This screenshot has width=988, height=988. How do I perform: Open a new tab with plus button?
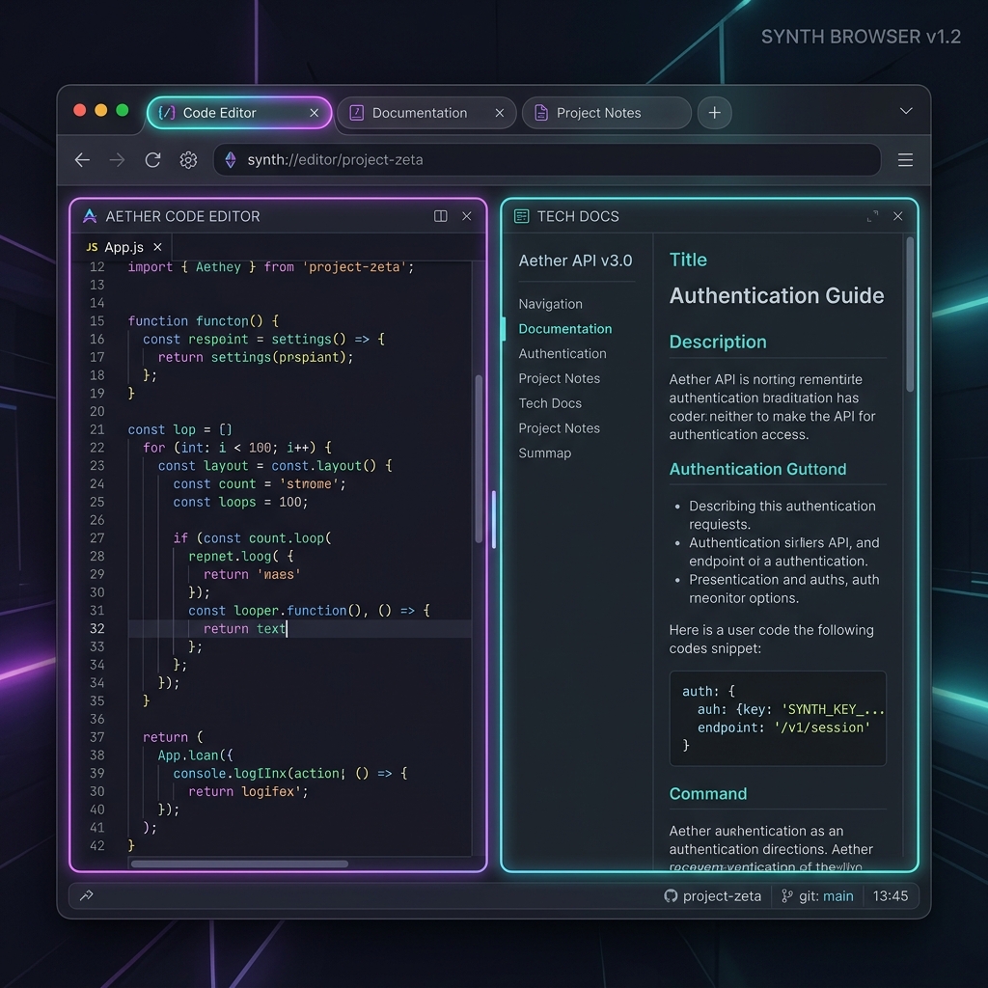[715, 113]
